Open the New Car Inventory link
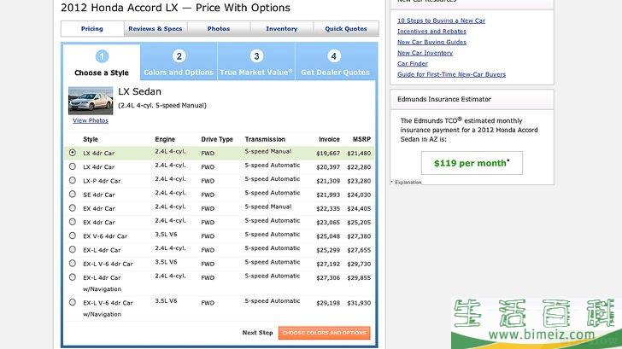 [425, 53]
